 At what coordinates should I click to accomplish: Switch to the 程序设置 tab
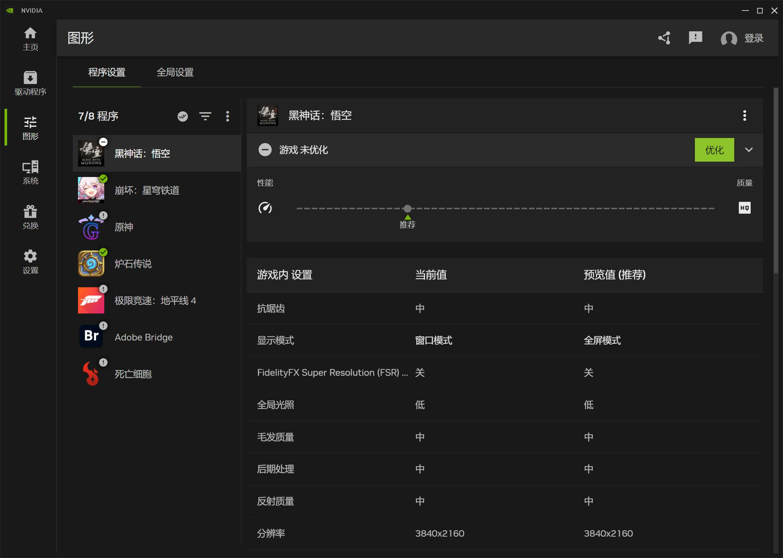[106, 72]
